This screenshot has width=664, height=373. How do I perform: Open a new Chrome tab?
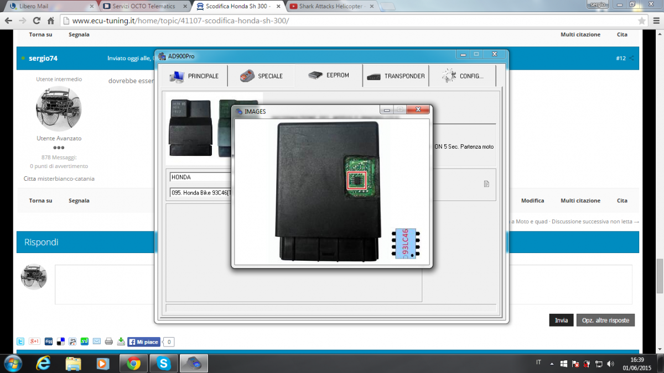(387, 7)
